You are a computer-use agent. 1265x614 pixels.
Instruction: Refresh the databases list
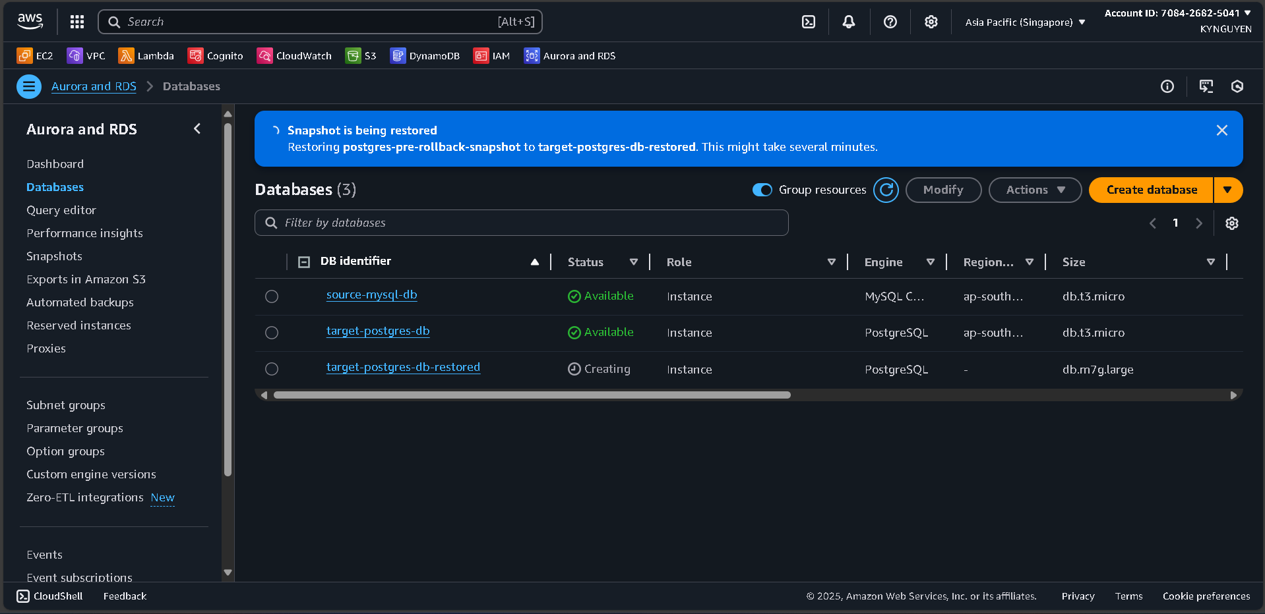tap(886, 190)
